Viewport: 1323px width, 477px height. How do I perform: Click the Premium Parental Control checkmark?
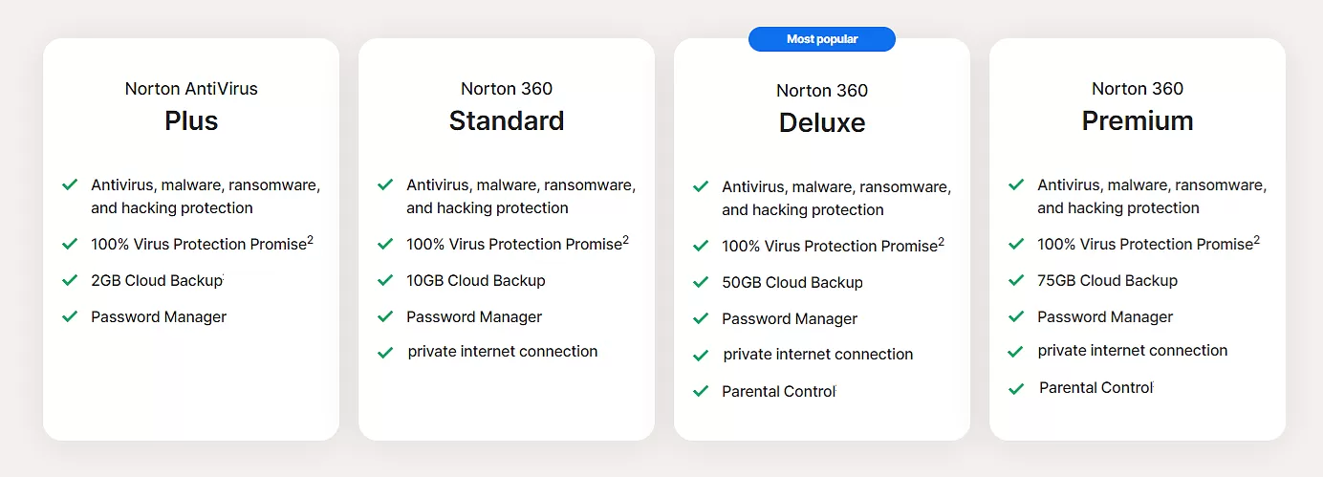[x=1016, y=388]
